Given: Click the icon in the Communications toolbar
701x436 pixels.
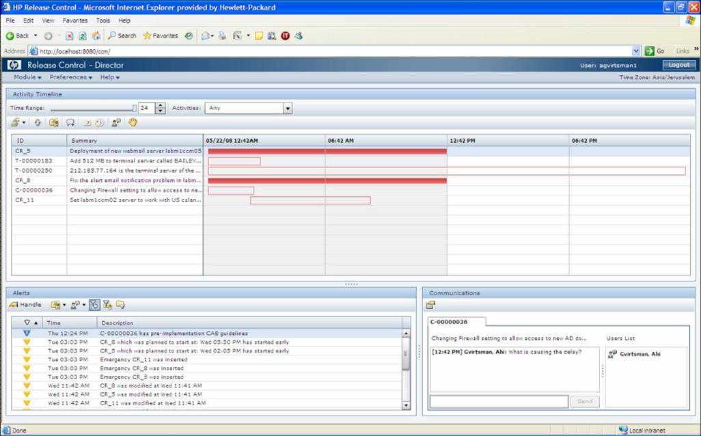Looking at the screenshot, I should pyautogui.click(x=430, y=305).
